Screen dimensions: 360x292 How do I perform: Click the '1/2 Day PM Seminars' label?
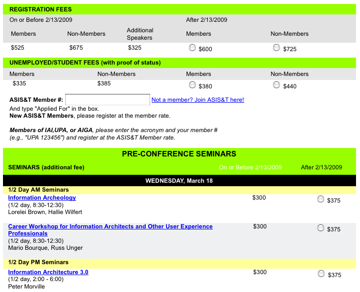[x=39, y=262]
